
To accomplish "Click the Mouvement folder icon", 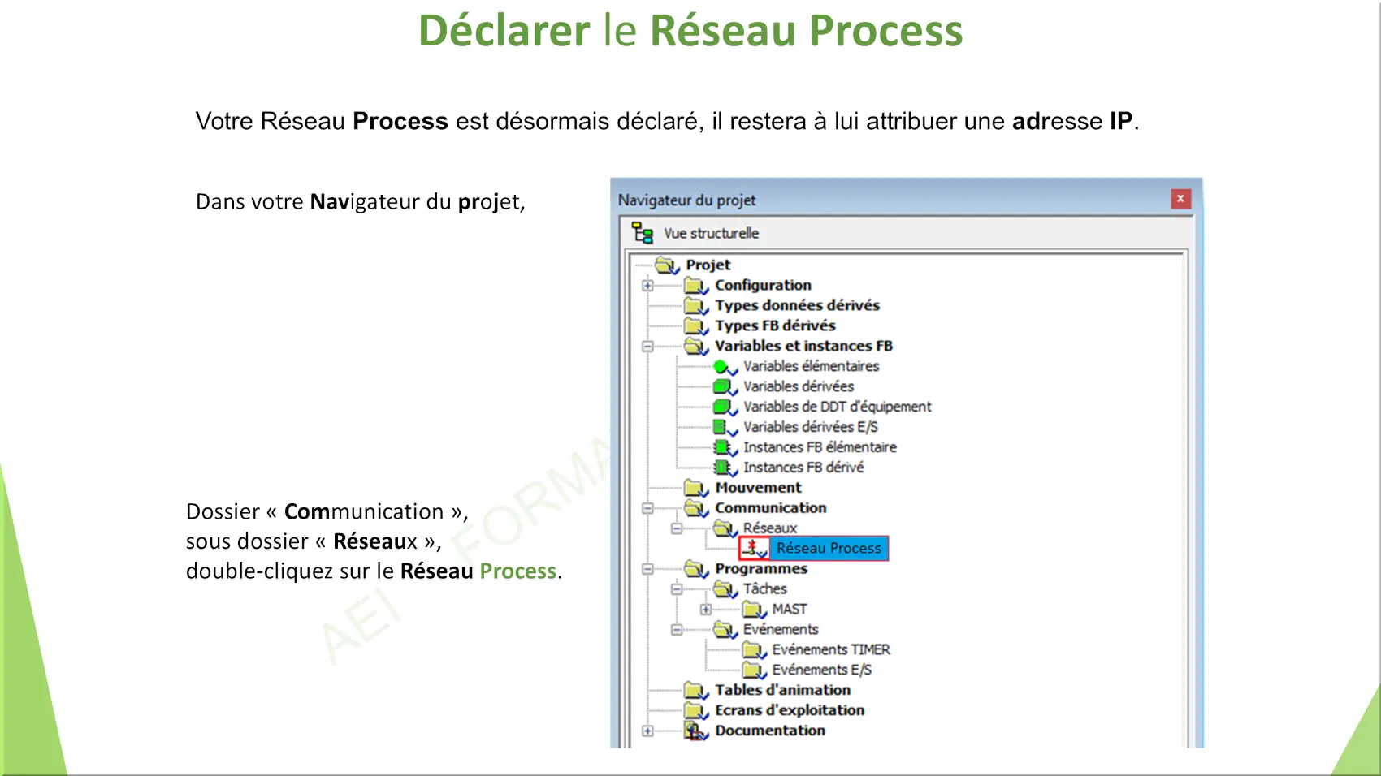I will pos(696,488).
